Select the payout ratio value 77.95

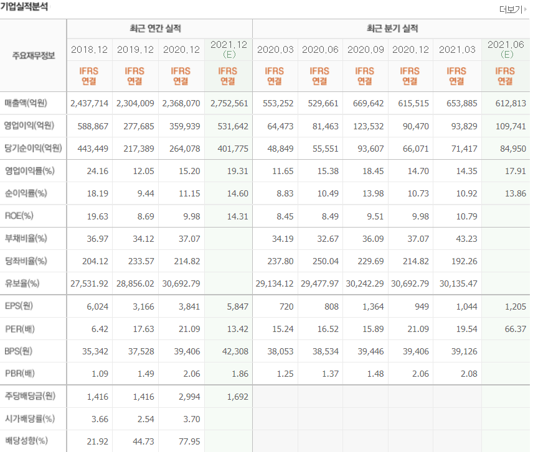[189, 441]
